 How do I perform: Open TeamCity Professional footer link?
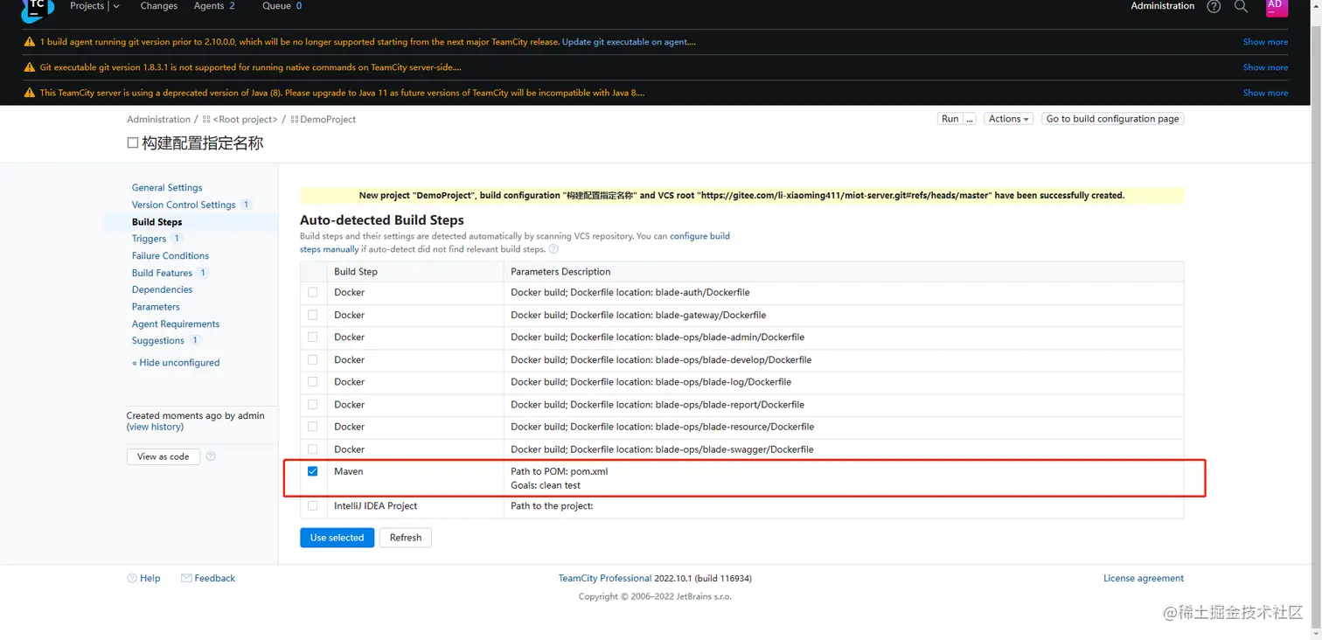605,578
